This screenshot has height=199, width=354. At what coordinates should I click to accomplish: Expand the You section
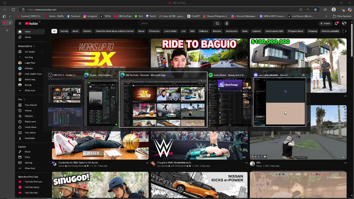click(x=22, y=99)
